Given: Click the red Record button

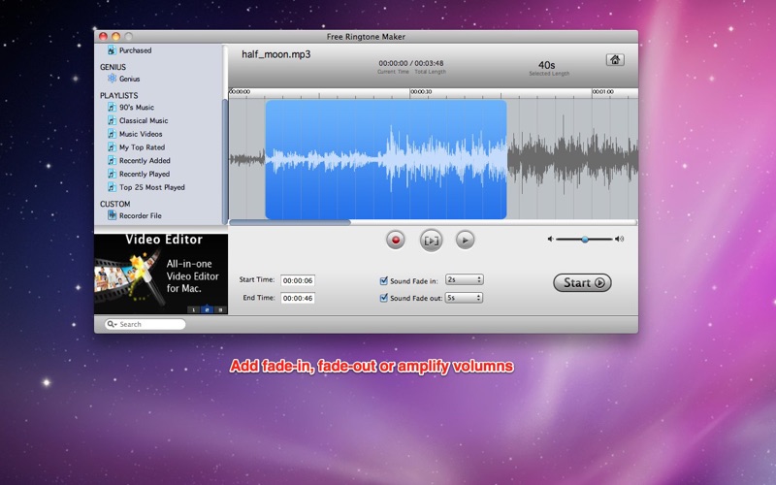Looking at the screenshot, I should coord(396,240).
